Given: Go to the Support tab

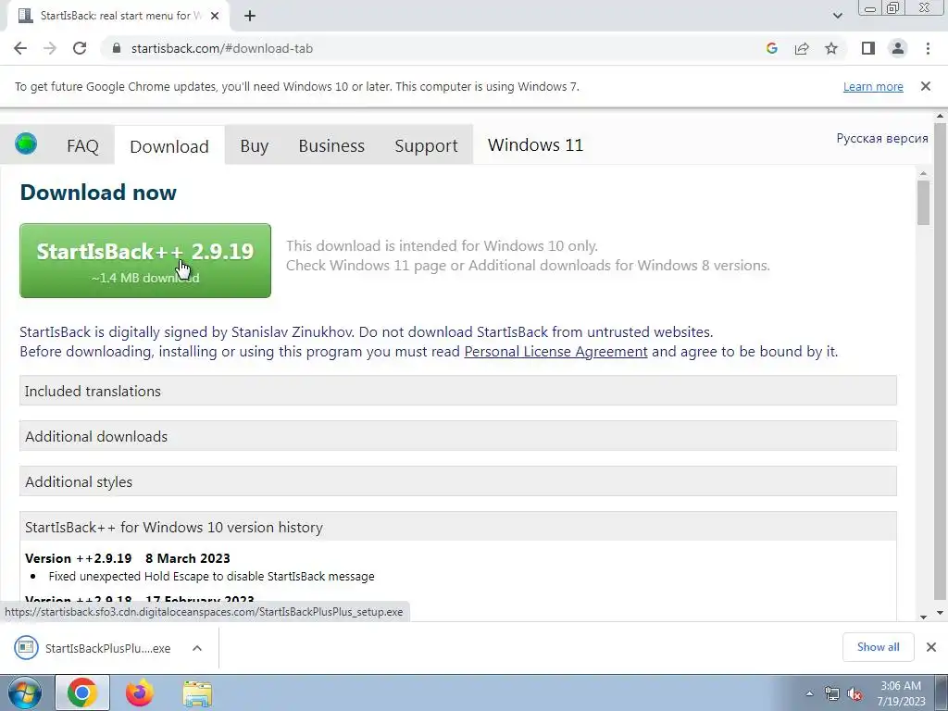Looking at the screenshot, I should [x=426, y=145].
